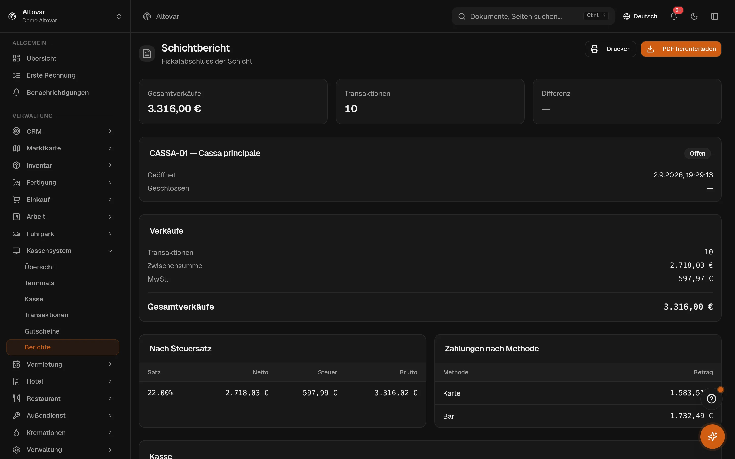735x459 pixels.
Task: Expand the Marktkarte chevron
Action: click(110, 148)
